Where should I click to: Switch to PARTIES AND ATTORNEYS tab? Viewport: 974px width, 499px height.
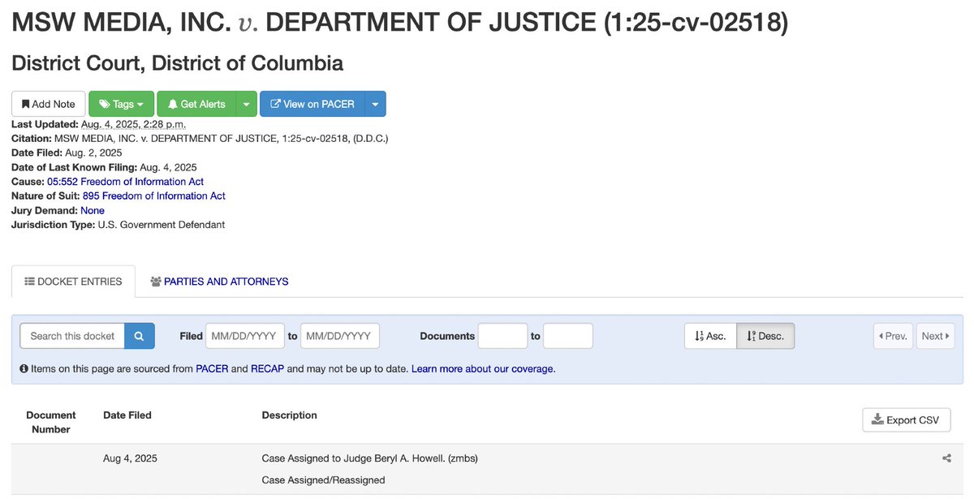225,281
